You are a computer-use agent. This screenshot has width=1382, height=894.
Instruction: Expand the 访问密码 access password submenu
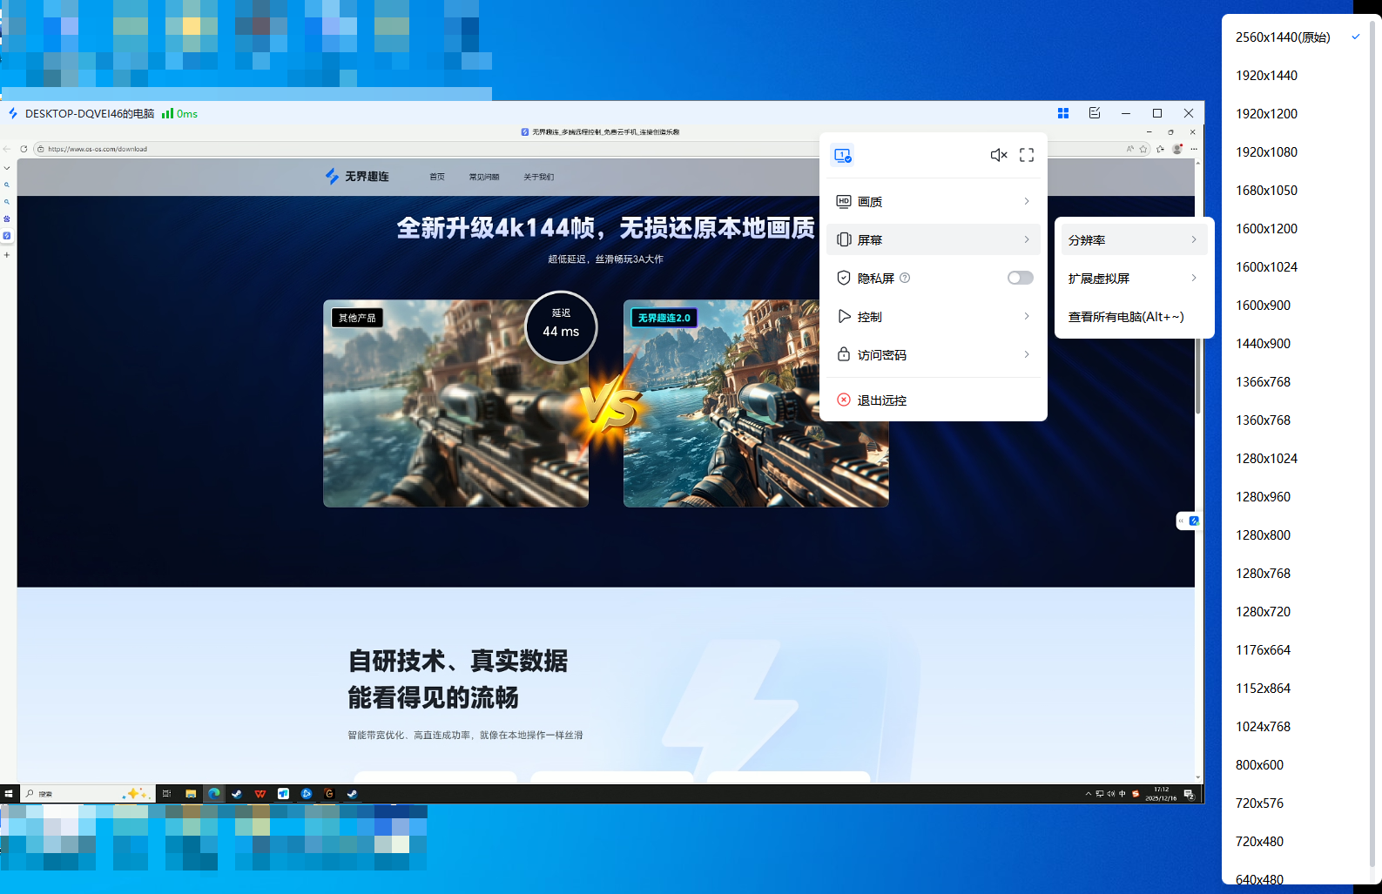[934, 354]
